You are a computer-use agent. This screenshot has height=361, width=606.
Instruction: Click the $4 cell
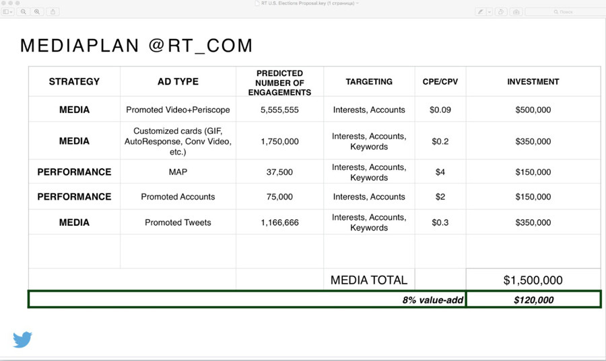pyautogui.click(x=440, y=172)
